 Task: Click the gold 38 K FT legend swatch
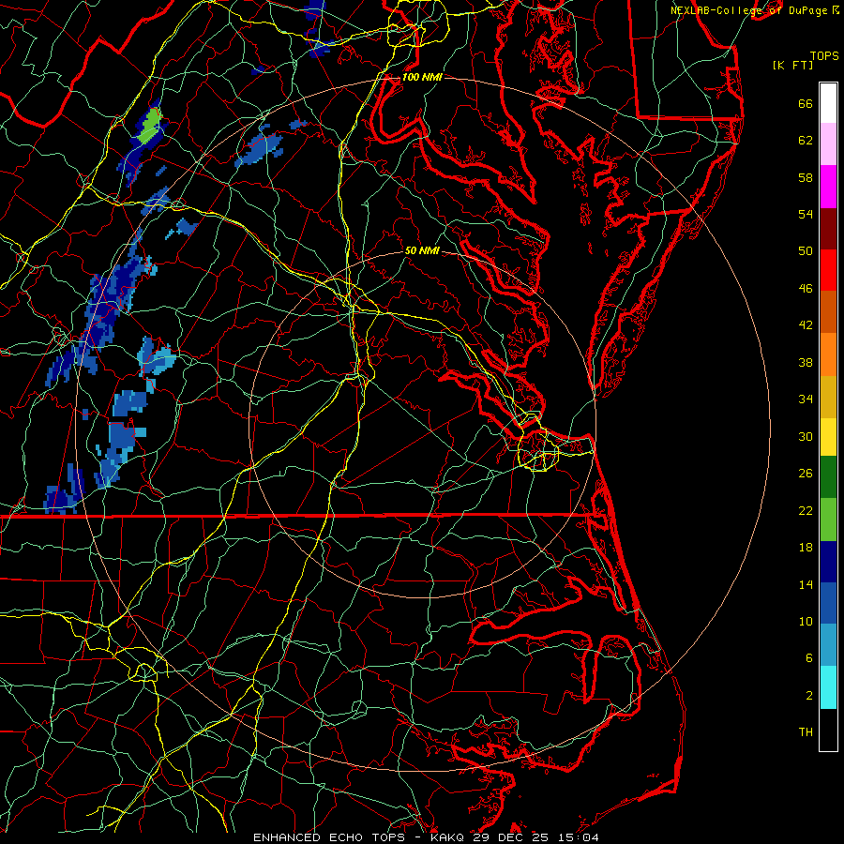[828, 397]
